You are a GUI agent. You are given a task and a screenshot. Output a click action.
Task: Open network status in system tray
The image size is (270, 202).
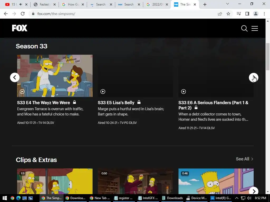[x=243, y=198]
